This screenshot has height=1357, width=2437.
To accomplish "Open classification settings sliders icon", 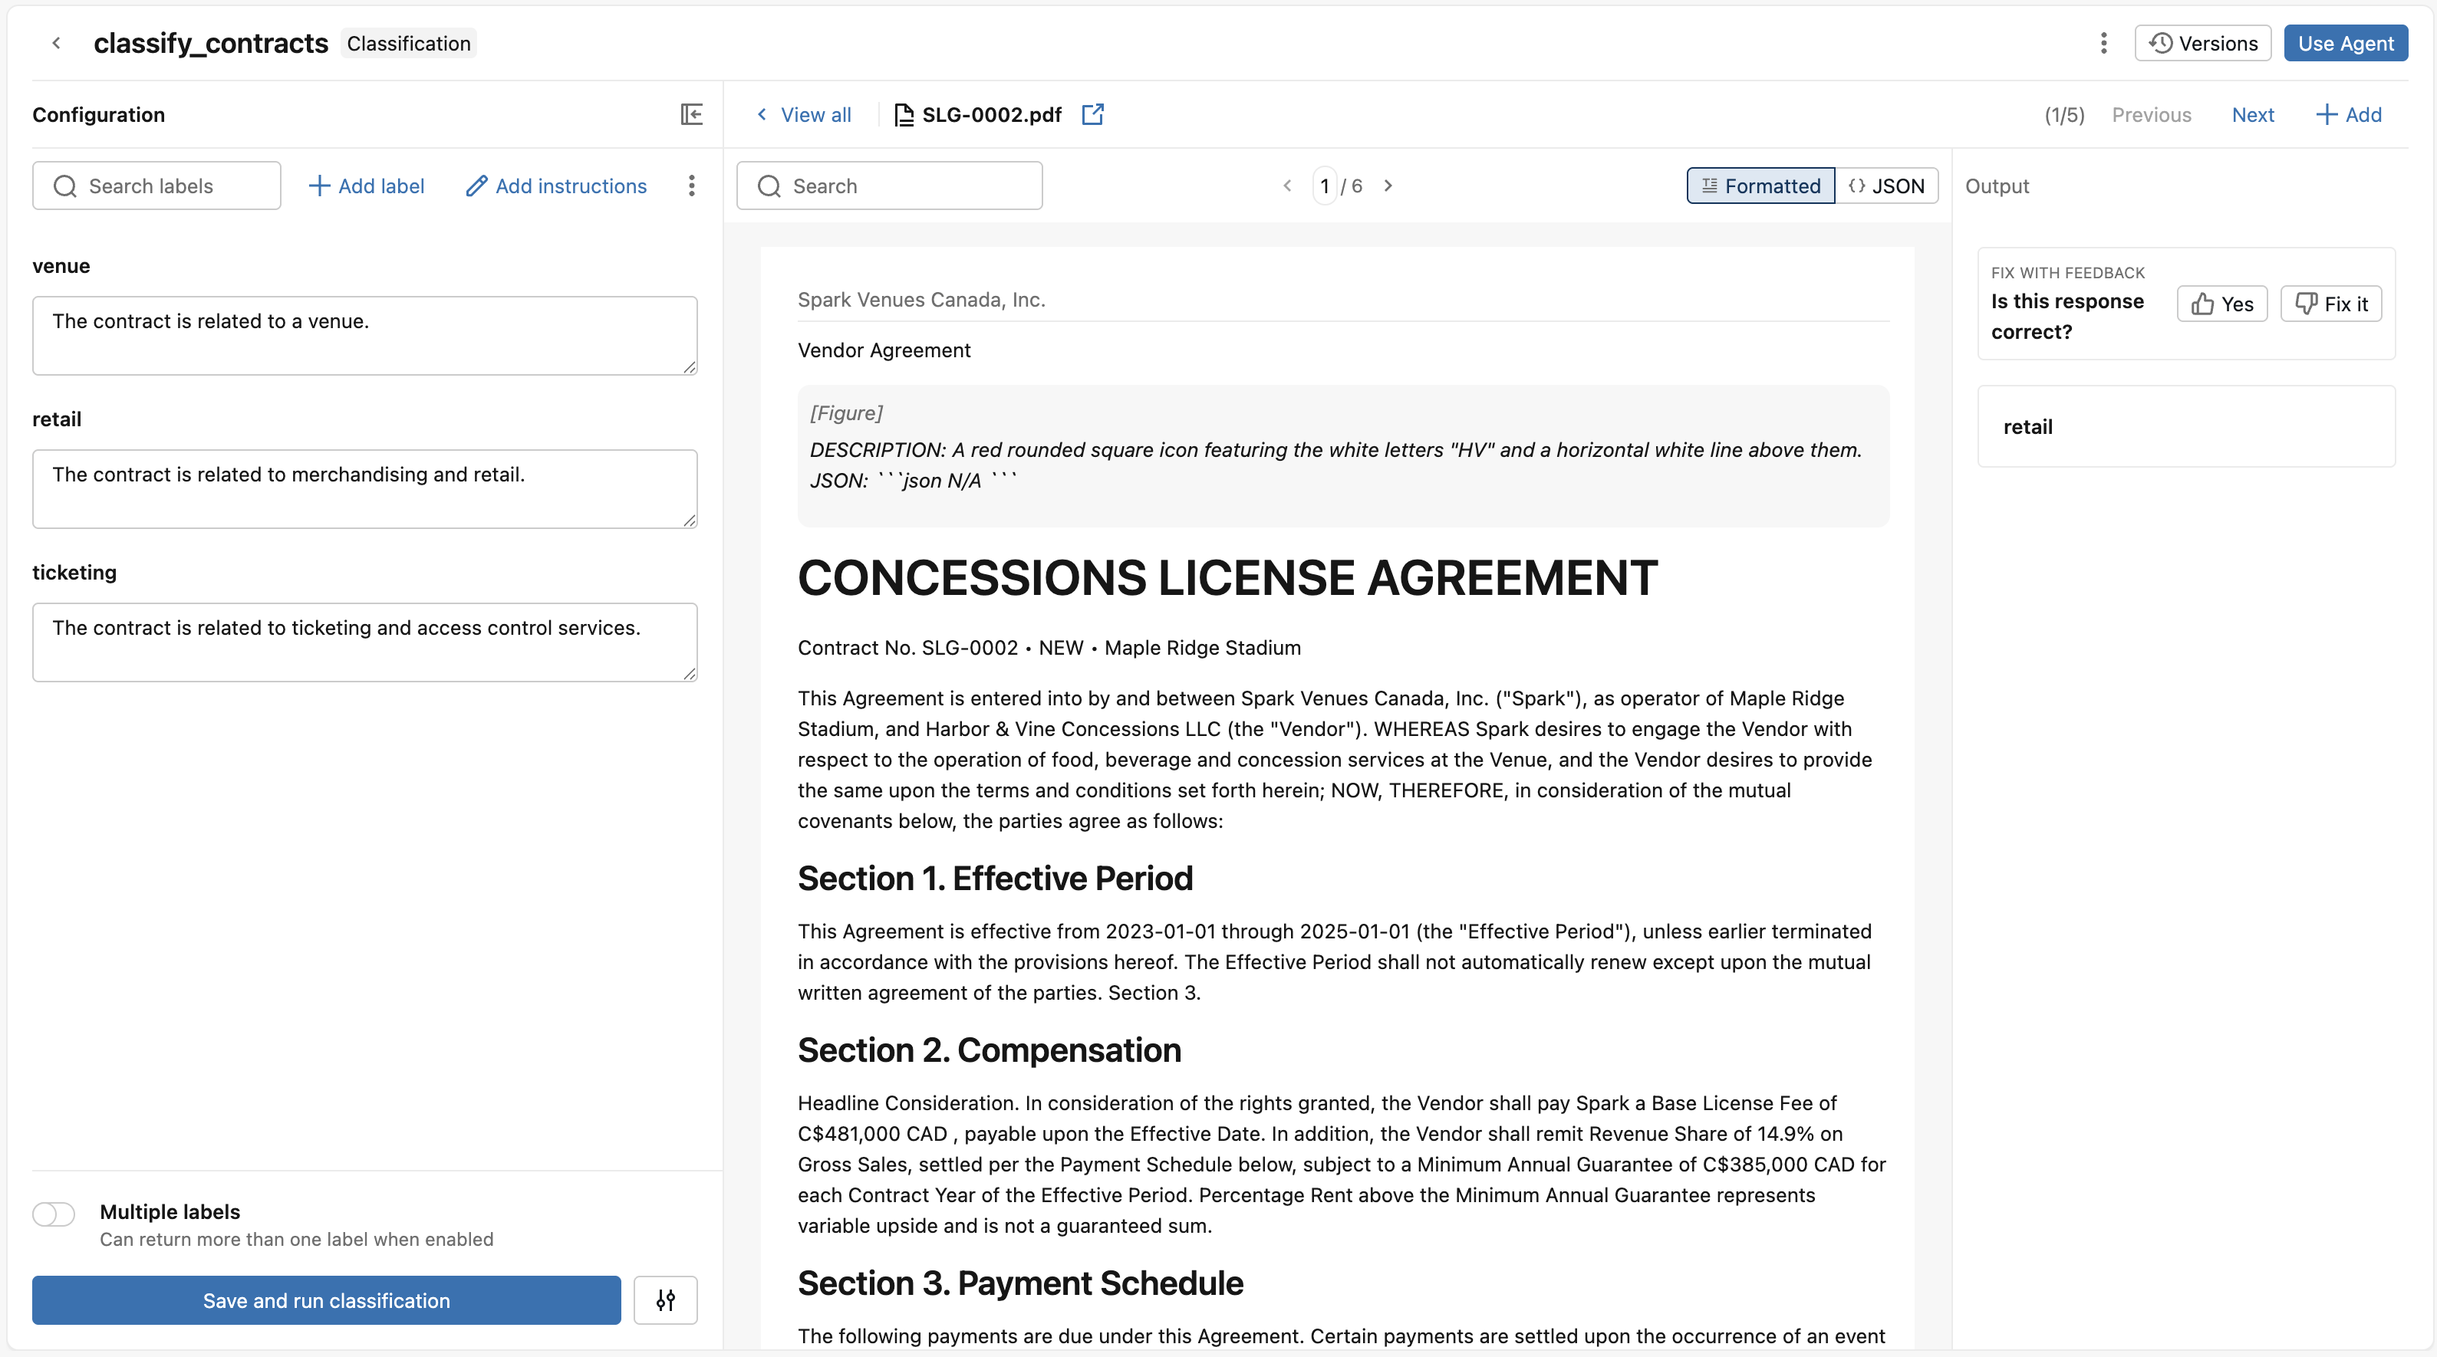I will pyautogui.click(x=665, y=1300).
